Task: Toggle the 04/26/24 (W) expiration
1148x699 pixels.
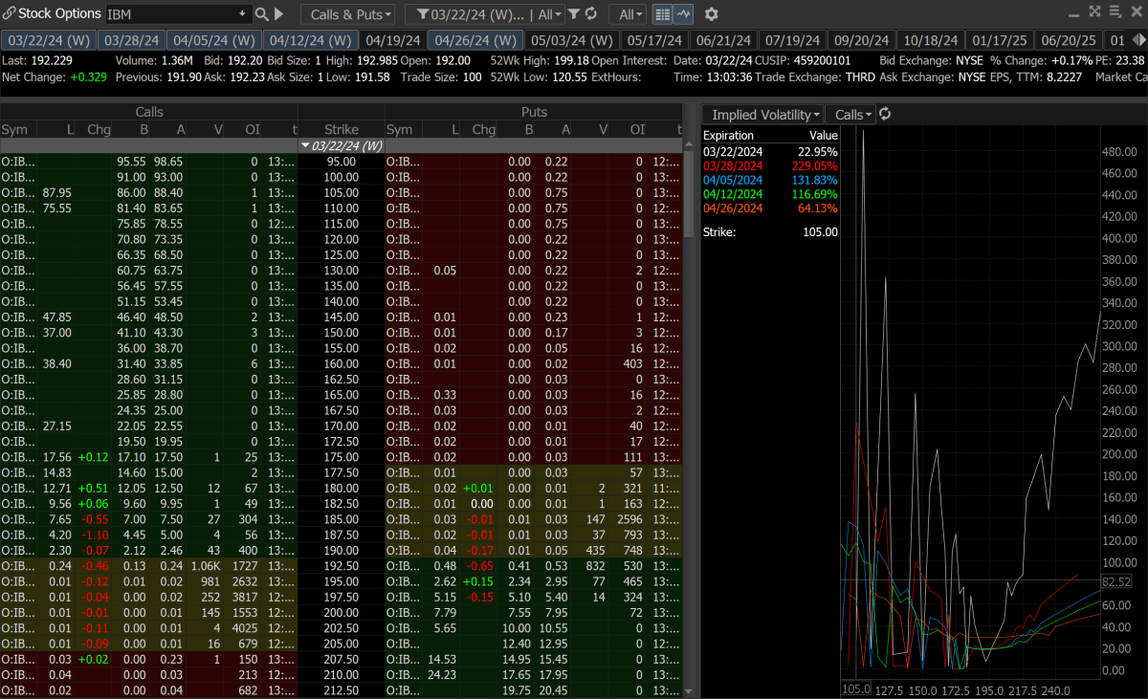Action: tap(475, 40)
